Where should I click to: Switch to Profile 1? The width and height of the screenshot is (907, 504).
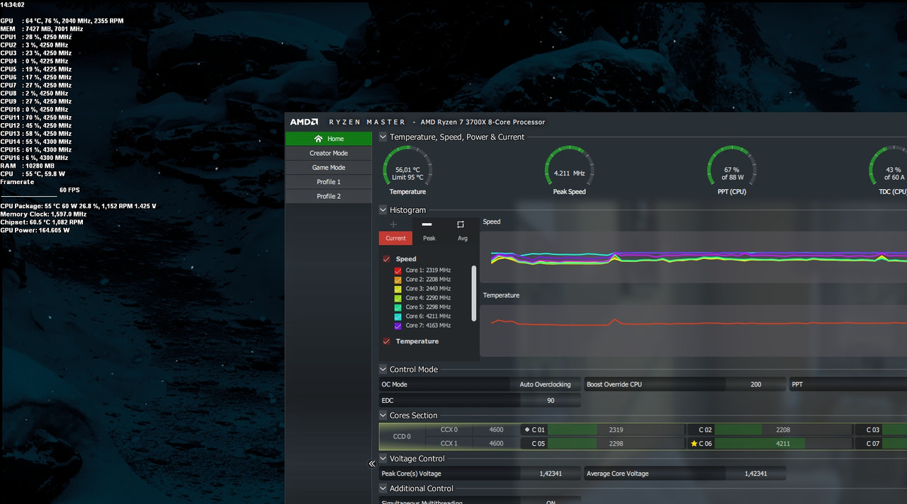(329, 182)
